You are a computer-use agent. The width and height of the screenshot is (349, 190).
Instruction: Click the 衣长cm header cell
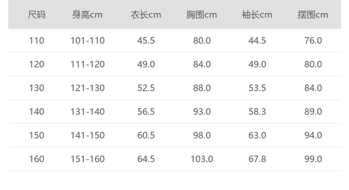point(146,15)
